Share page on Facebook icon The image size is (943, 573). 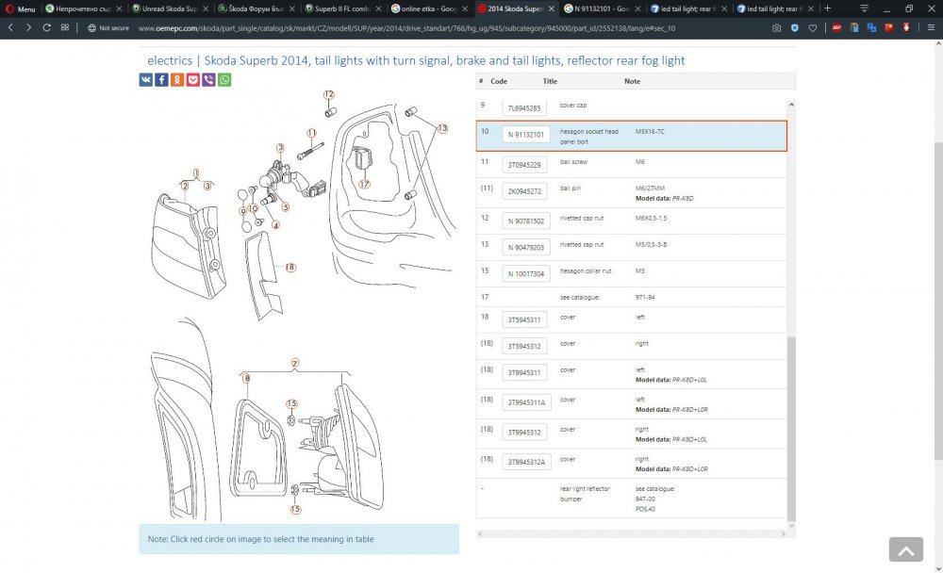tap(161, 80)
